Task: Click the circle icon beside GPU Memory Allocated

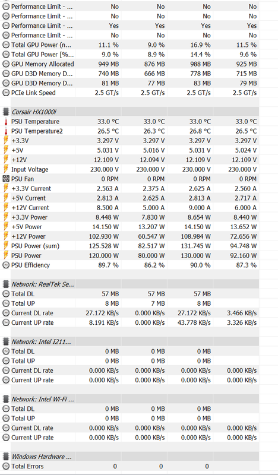Action: pyautogui.click(x=5, y=64)
